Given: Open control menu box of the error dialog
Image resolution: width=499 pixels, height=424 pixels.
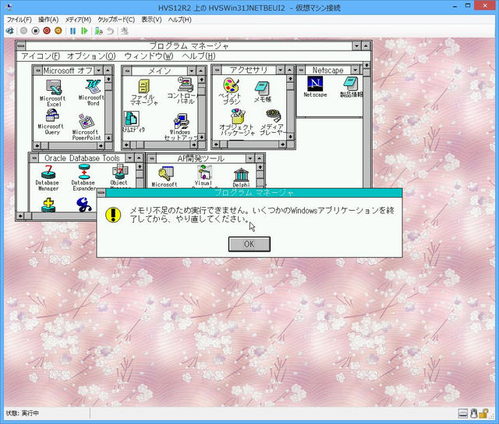Looking at the screenshot, I should (101, 193).
